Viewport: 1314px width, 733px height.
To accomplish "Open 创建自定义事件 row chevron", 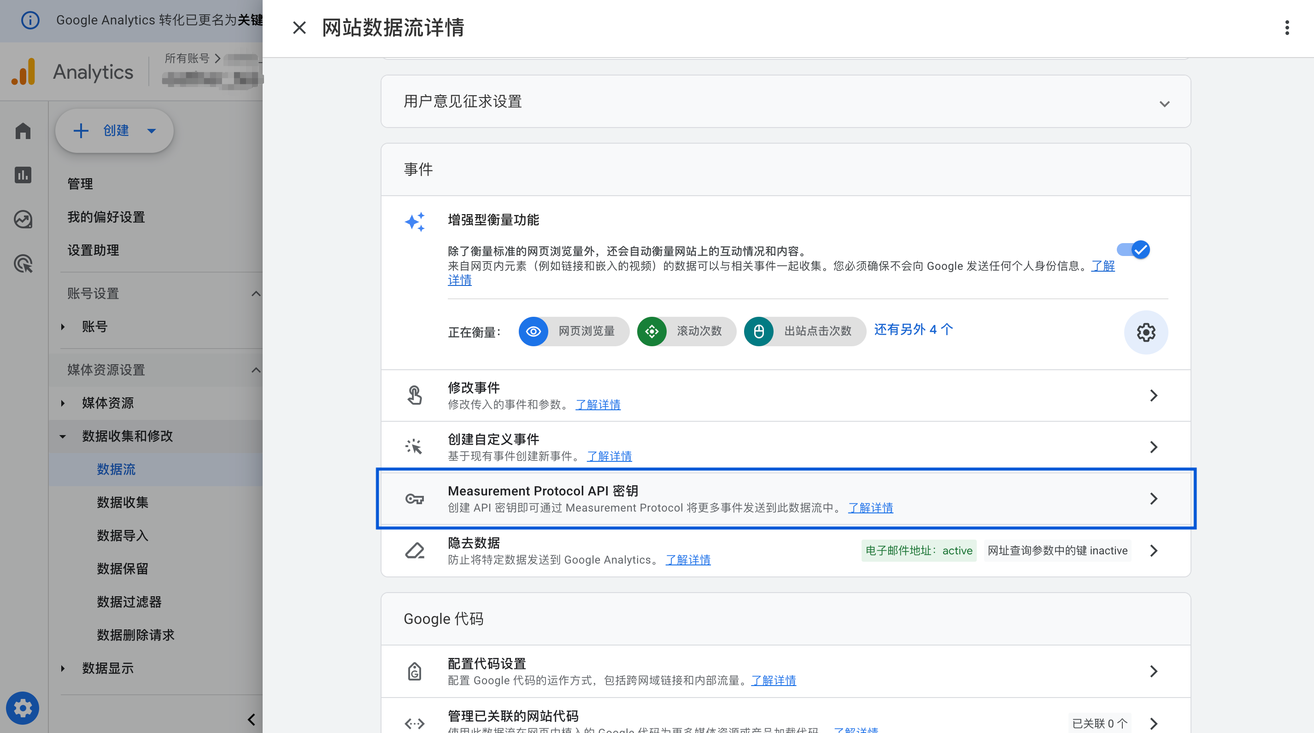I will [x=1153, y=447].
